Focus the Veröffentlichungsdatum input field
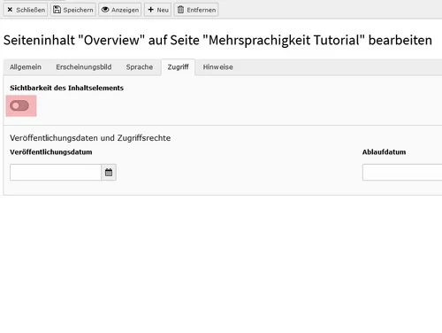 coord(56,173)
